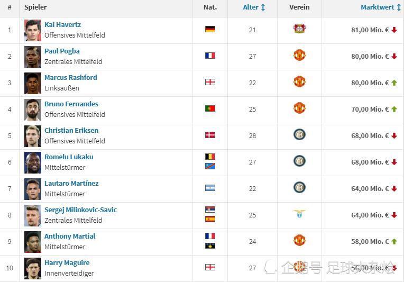Click Lazio crest in Milinkovic-Savic row
The height and width of the screenshot is (282, 404).
(299, 214)
